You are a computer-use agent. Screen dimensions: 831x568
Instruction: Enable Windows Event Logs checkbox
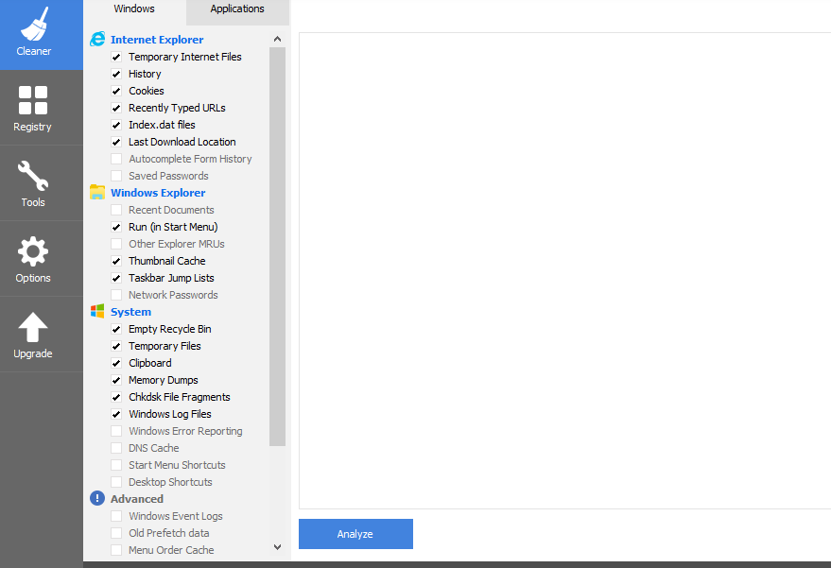pos(116,516)
